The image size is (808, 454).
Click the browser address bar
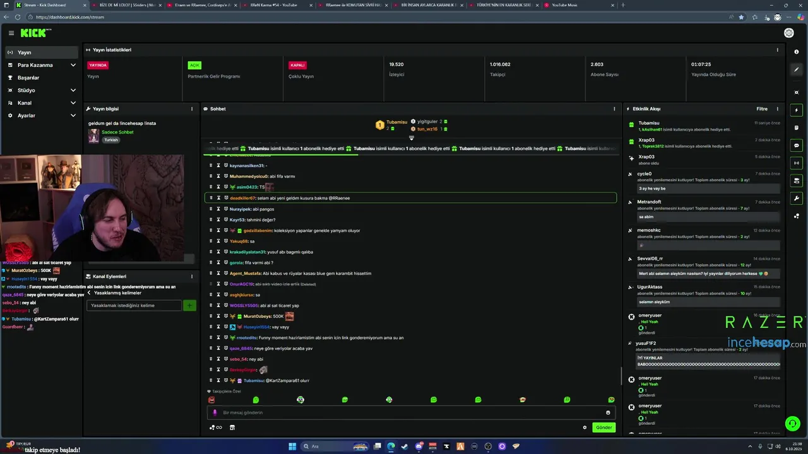(379, 17)
